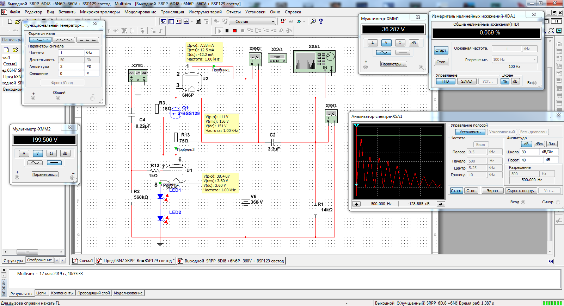Click the XMM1 multimeter symbol on schematic
Image resolution: width=564 pixels, height=306 pixels.
click(x=331, y=116)
